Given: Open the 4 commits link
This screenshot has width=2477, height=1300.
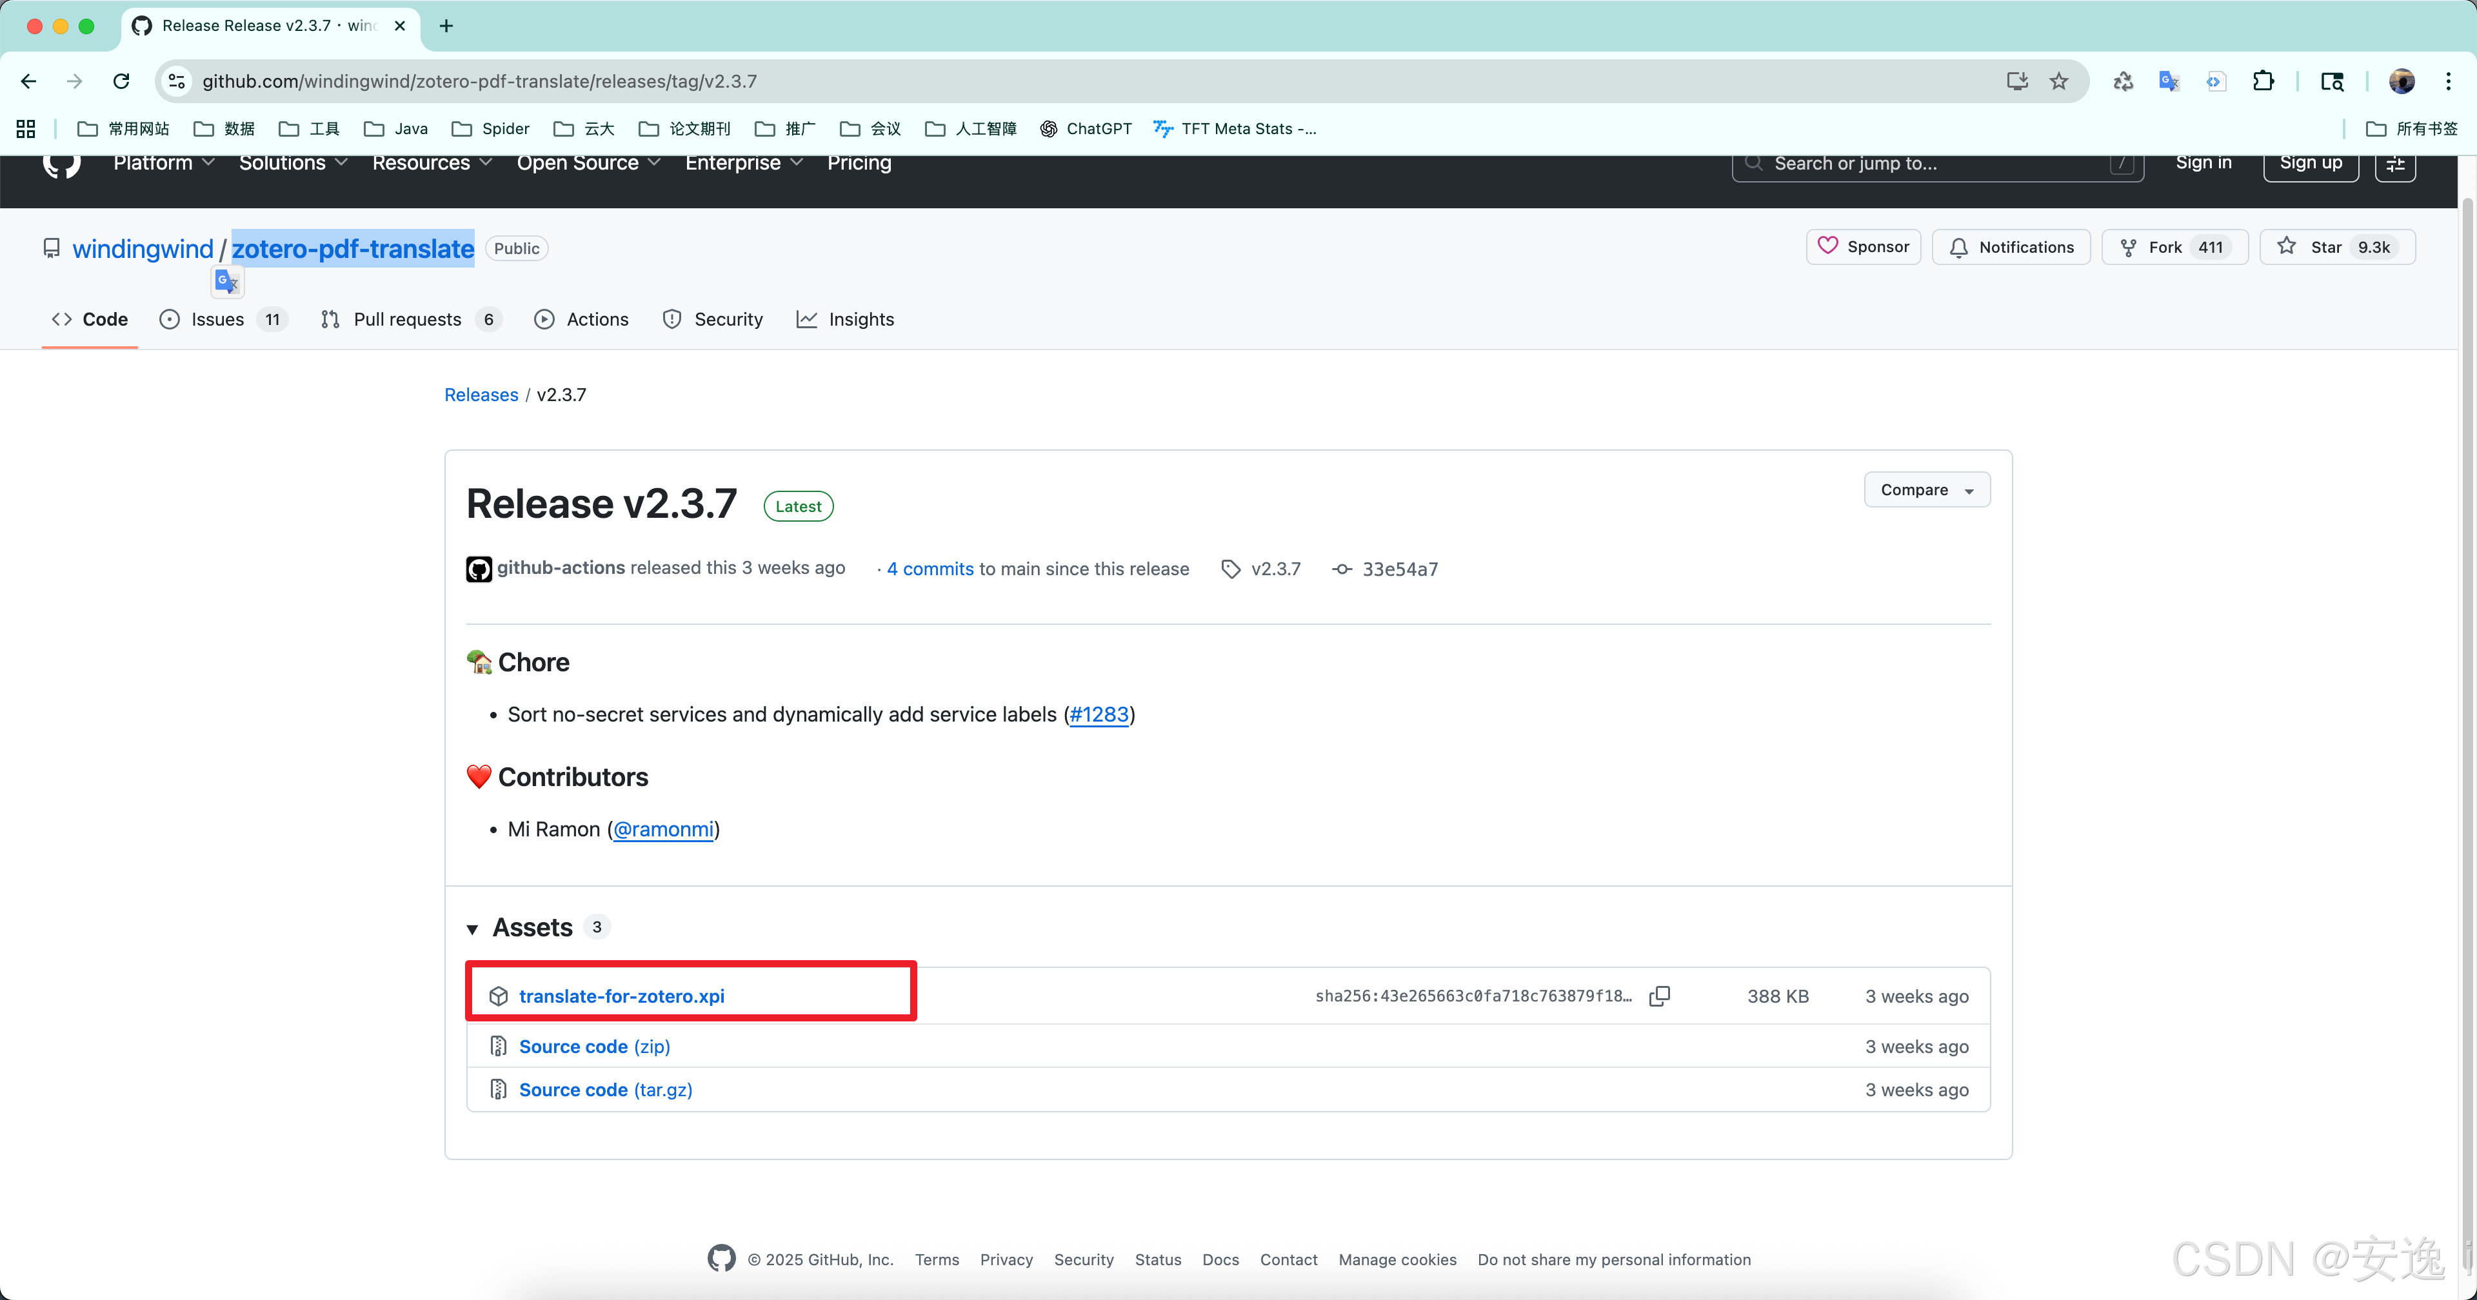Looking at the screenshot, I should point(930,569).
